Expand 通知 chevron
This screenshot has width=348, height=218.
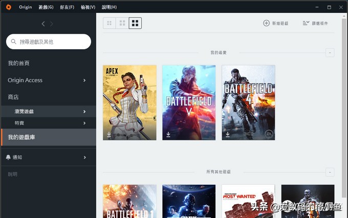84,158
